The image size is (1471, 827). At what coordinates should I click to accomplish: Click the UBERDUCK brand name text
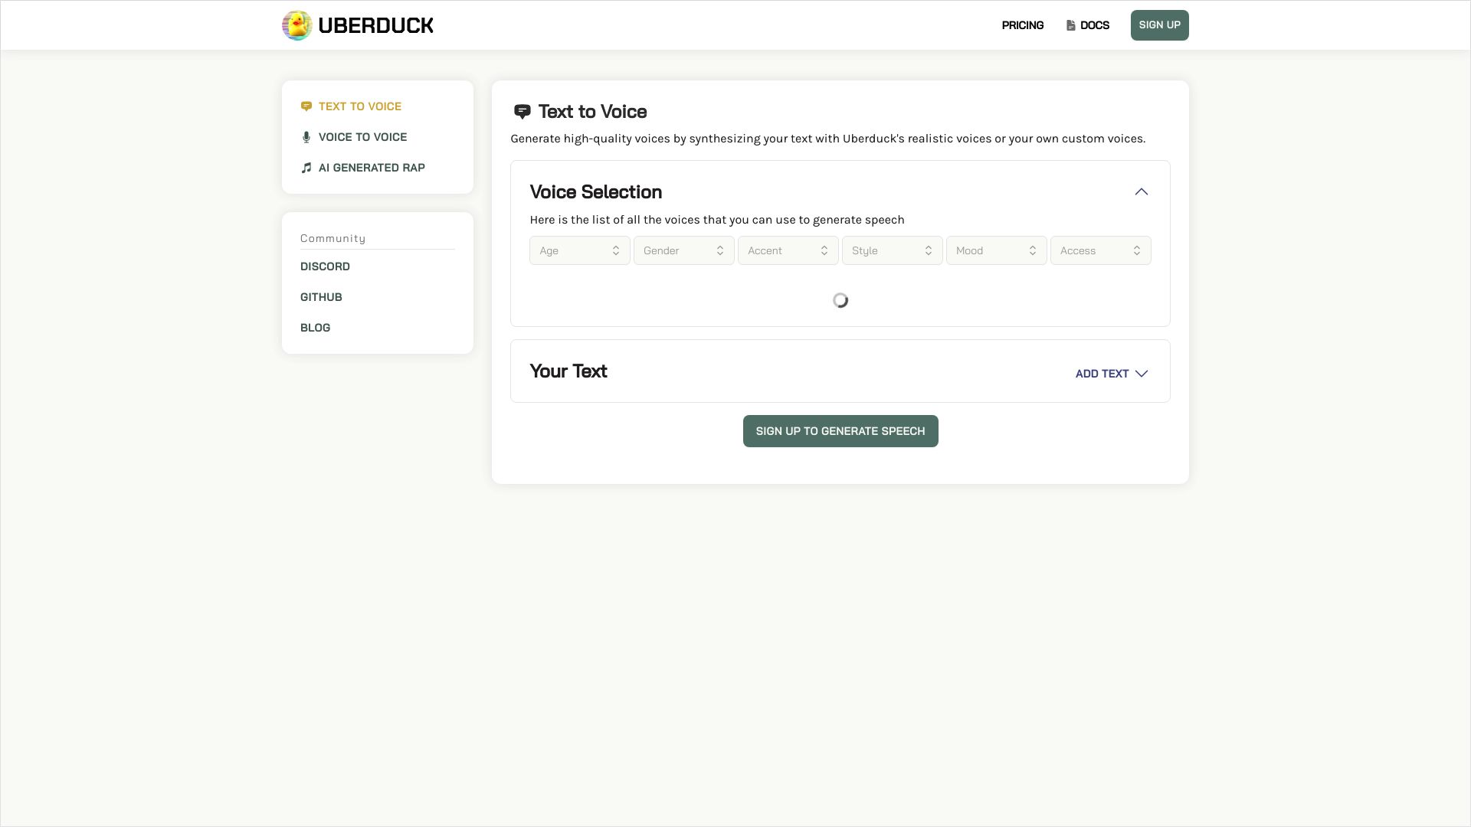coord(375,25)
